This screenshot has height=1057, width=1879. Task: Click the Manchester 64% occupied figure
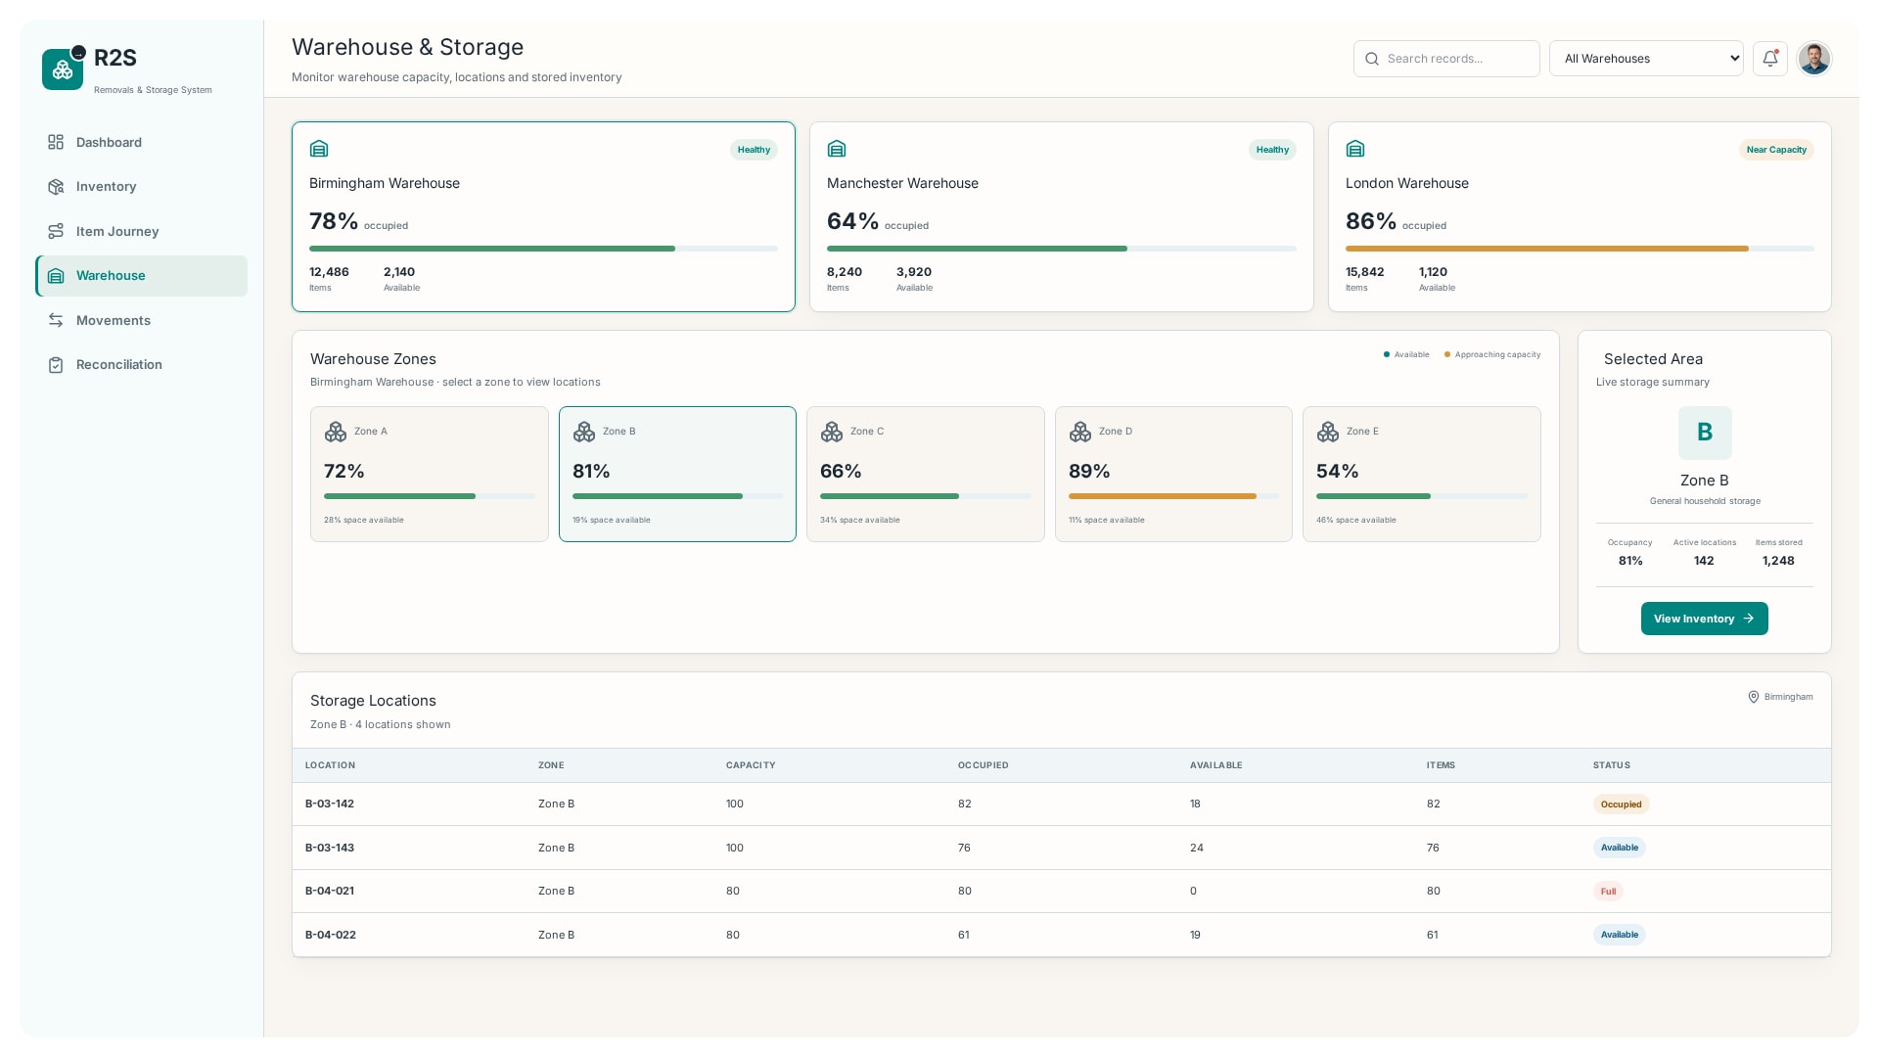click(852, 221)
